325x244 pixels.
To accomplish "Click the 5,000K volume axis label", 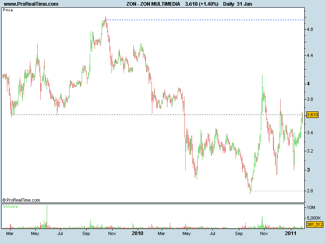I will pyautogui.click(x=314, y=218).
